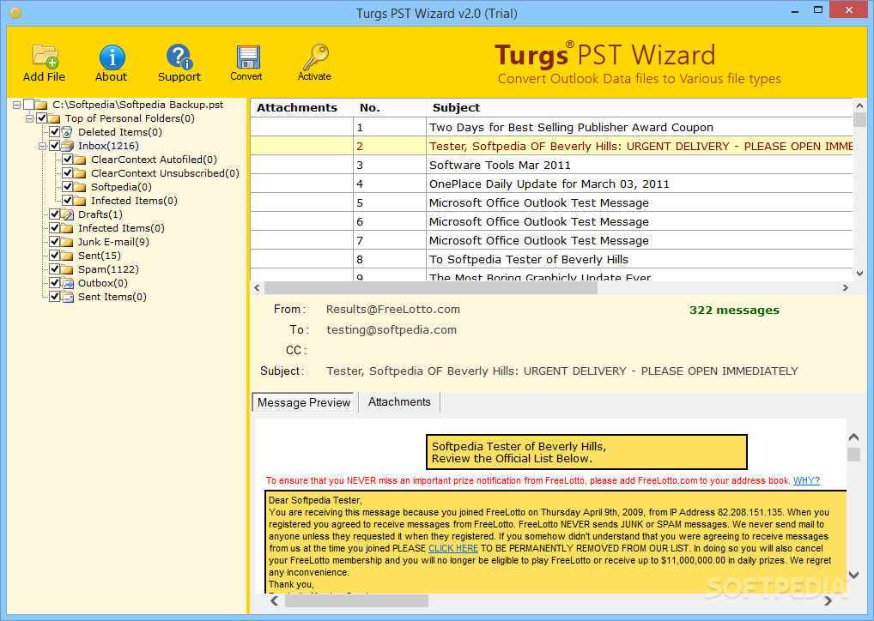Image resolution: width=874 pixels, height=621 pixels.
Task: Click message preview horizontal scroll left arrow
Action: coord(274,601)
